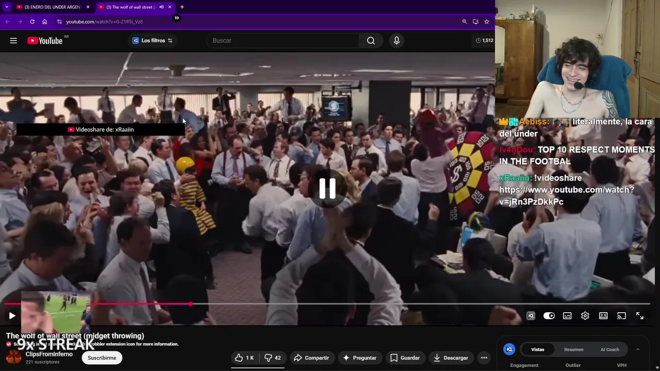This screenshot has height=371, width=660.
Task: Open the vidIQ icon in player controls
Action: 531,316
